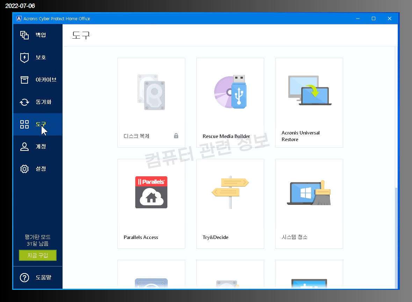Image resolution: width=412 pixels, height=302 pixels.
Task: Launch Rescue Media Builder label
Action: [226, 136]
